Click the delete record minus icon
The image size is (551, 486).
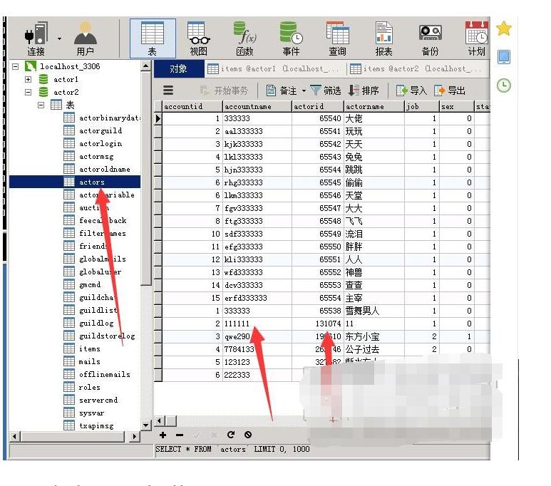point(180,435)
